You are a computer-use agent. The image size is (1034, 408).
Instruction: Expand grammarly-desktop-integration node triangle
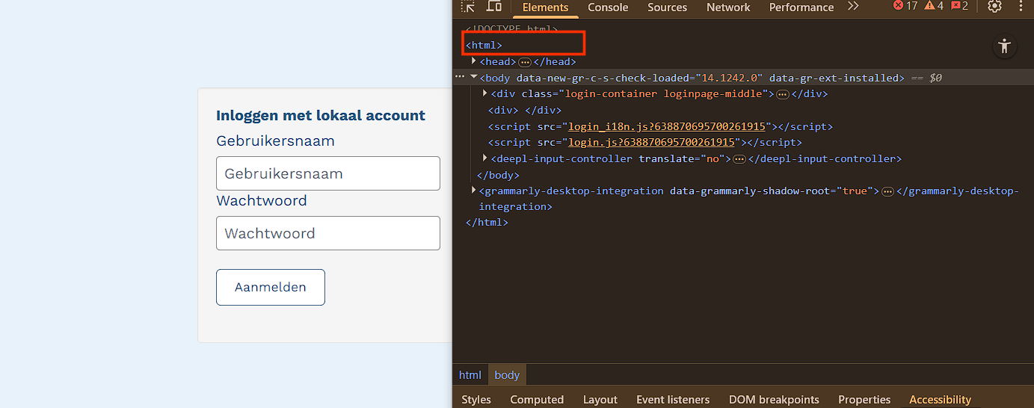[x=474, y=191]
